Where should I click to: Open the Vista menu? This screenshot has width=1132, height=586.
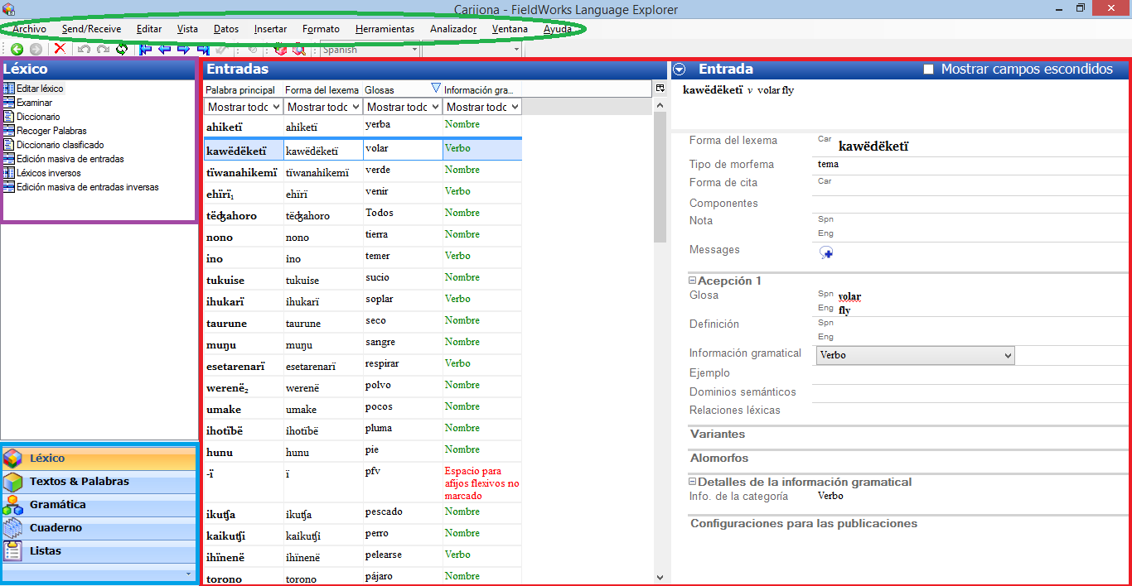click(x=187, y=29)
